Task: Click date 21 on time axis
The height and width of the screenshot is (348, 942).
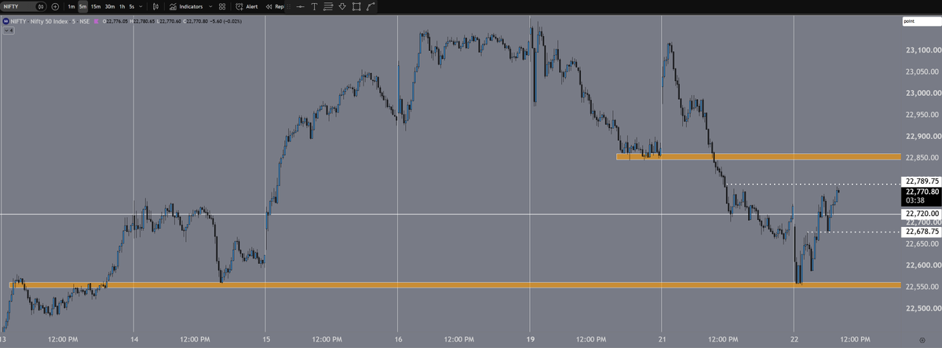Action: click(663, 340)
